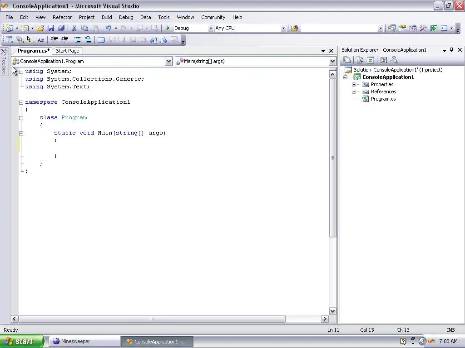Open the File menu

click(x=9, y=17)
